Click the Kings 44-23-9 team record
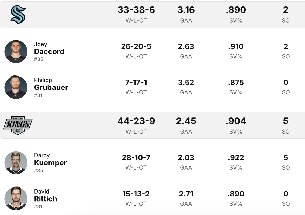This screenshot has width=305, height=215. [x=136, y=121]
